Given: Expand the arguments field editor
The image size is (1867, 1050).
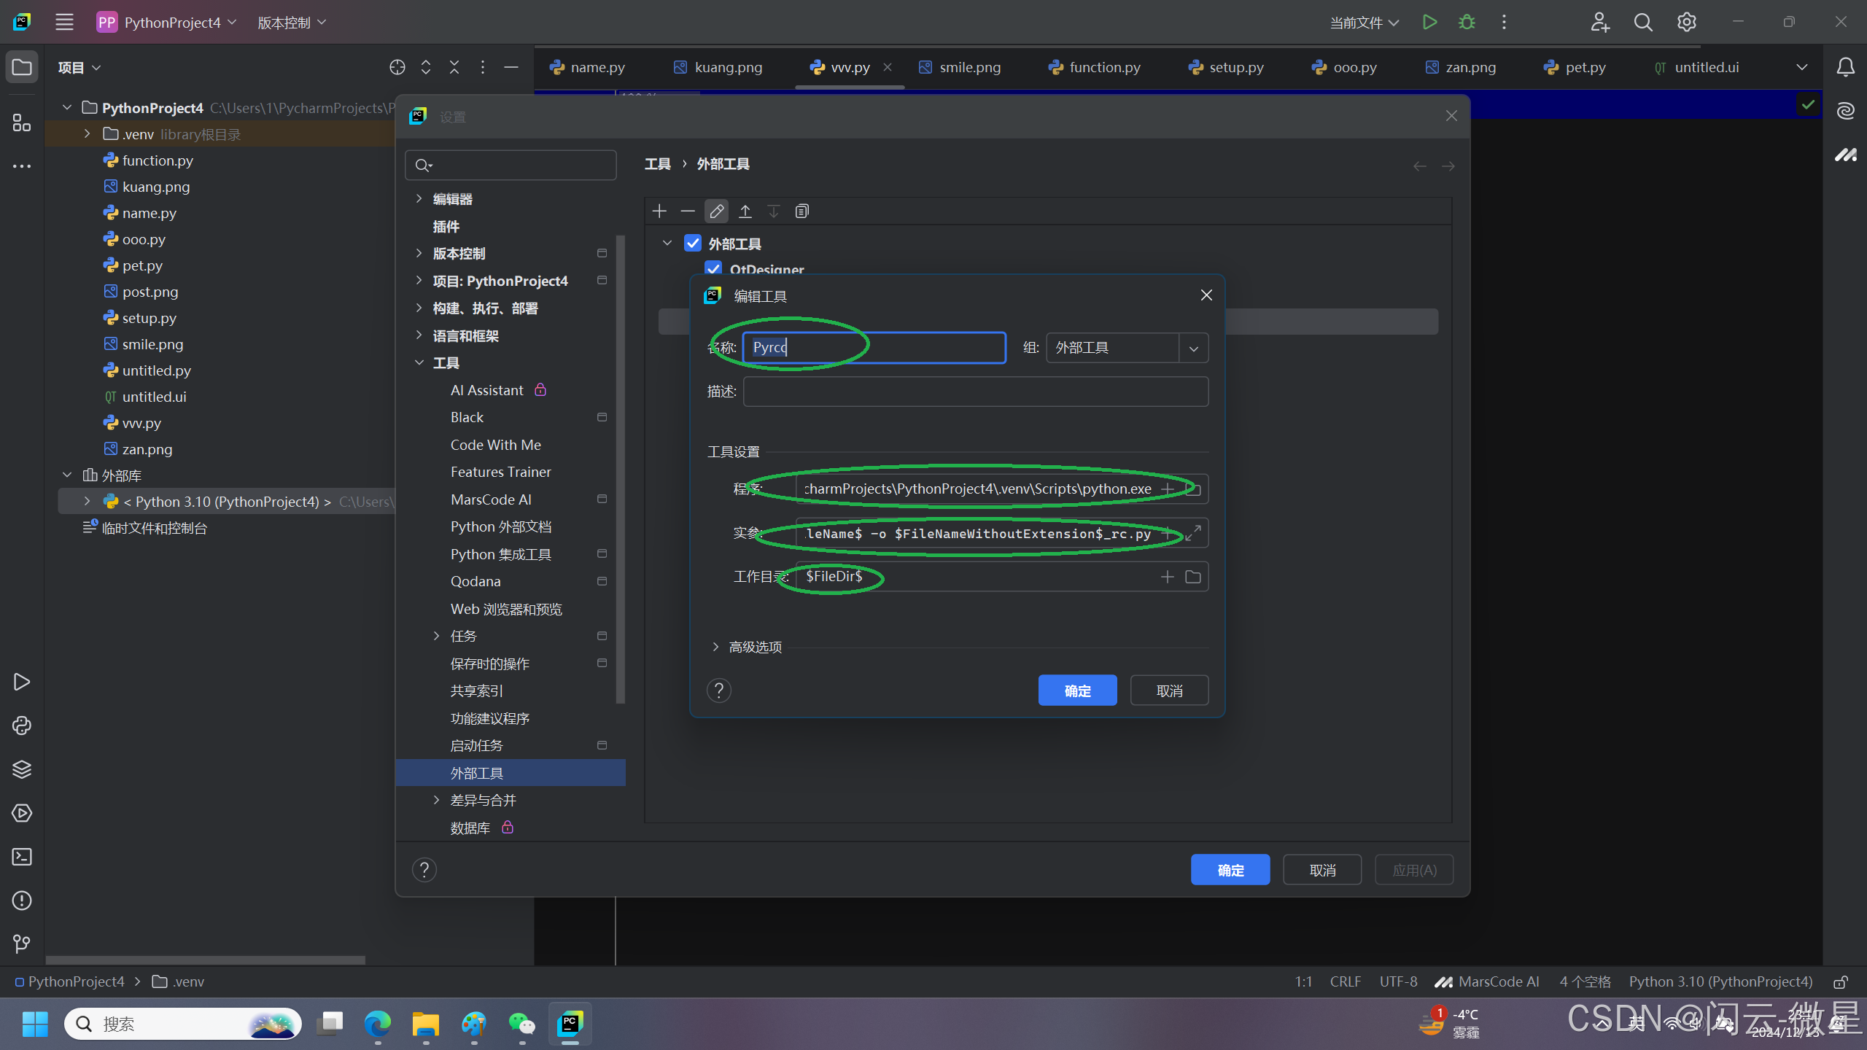Looking at the screenshot, I should (1193, 533).
